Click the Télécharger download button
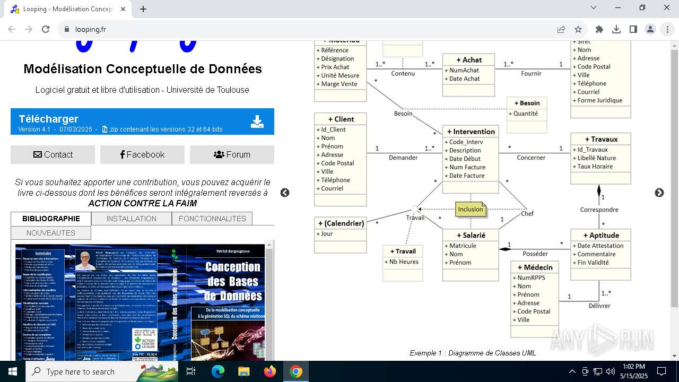Viewport: 679px width, 382px height. pyautogui.click(x=142, y=121)
